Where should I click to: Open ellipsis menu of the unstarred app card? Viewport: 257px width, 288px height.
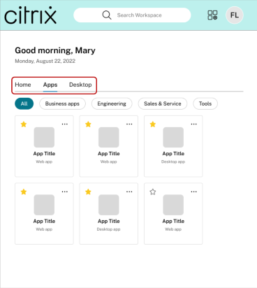193,192
